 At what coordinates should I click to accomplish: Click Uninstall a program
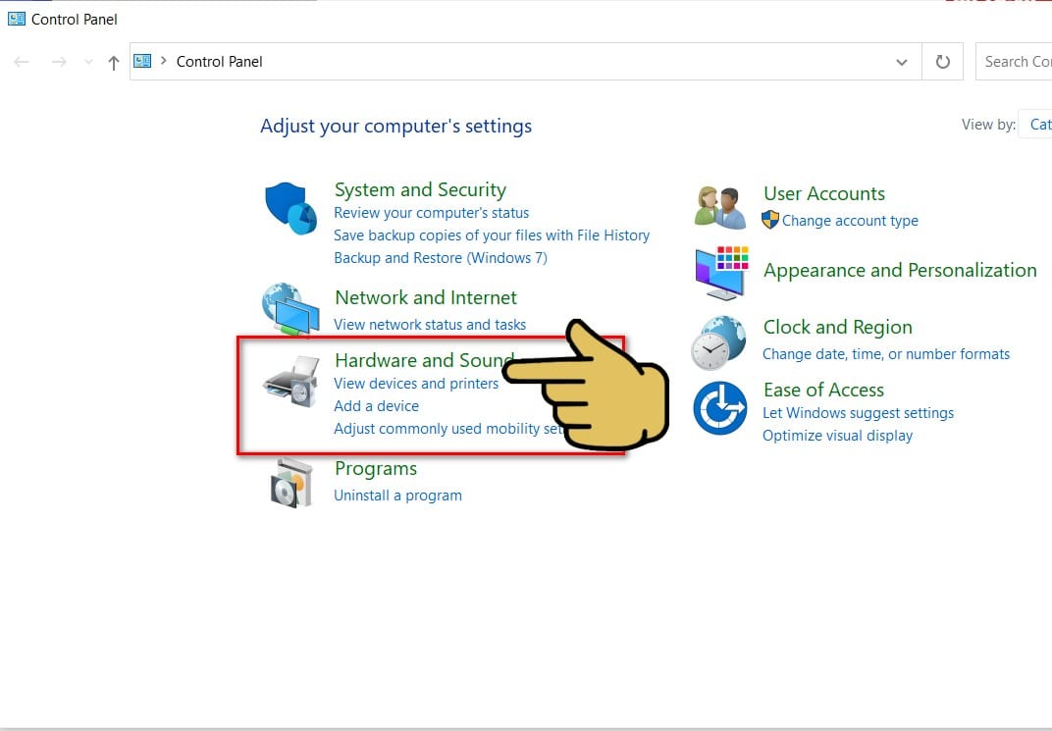(x=397, y=496)
